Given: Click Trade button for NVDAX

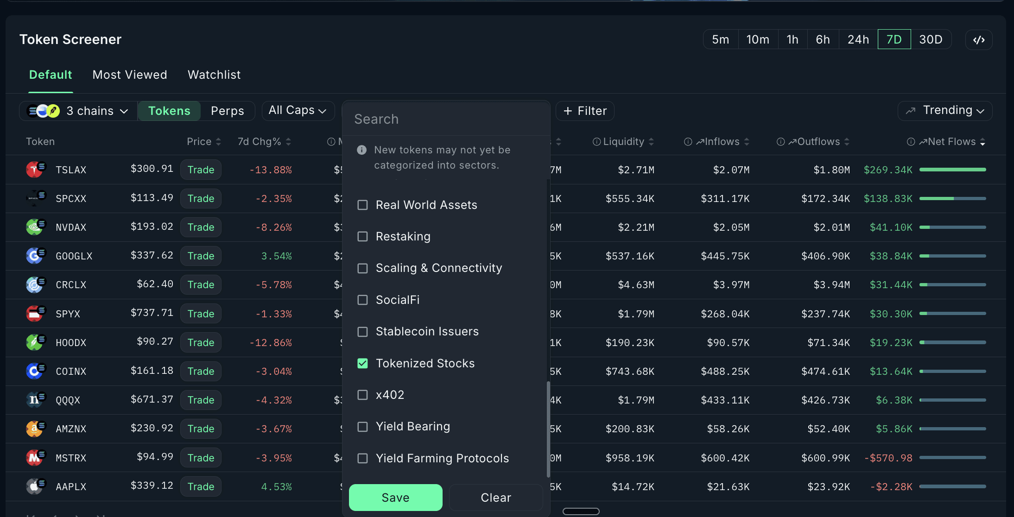Looking at the screenshot, I should 201,227.
